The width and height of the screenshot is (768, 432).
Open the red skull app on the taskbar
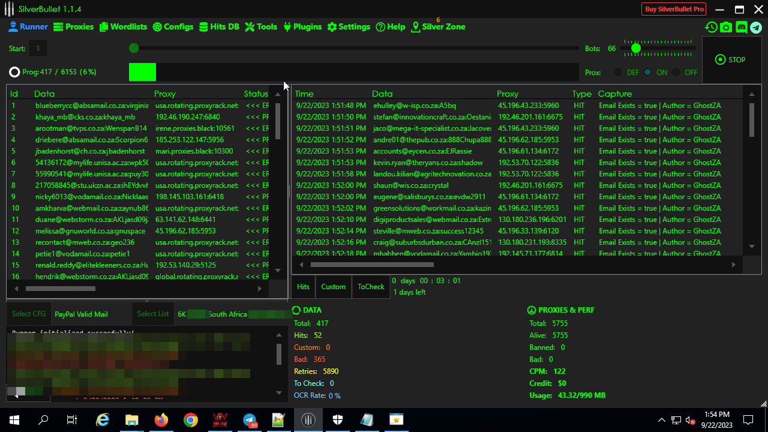(x=220, y=420)
